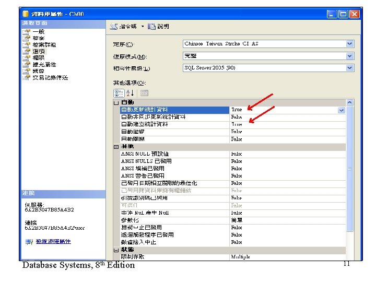Collapse the 自動 (Automatic) category
Viewport: 376px width, 282px height.
[116, 103]
